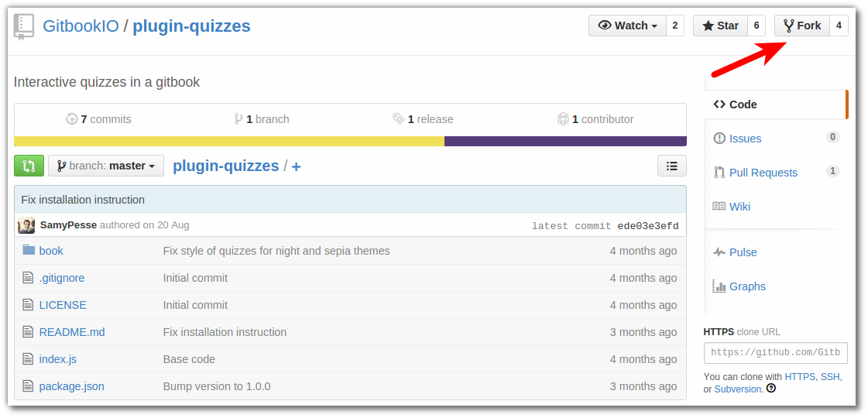Open 'Base code' commit message
The width and height of the screenshot is (868, 418).
coord(189,359)
